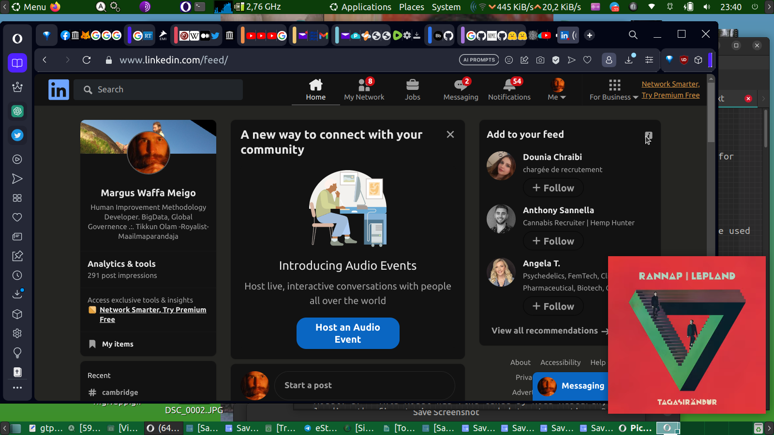Launch Firefox from the top panel
The image size is (774, 435).
(x=55, y=7)
